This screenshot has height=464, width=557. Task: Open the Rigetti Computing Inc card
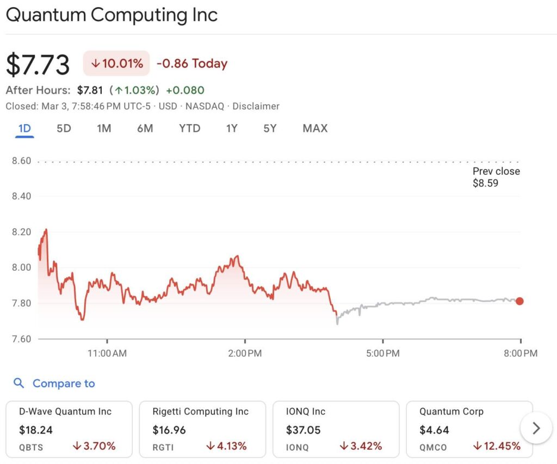pyautogui.click(x=202, y=429)
